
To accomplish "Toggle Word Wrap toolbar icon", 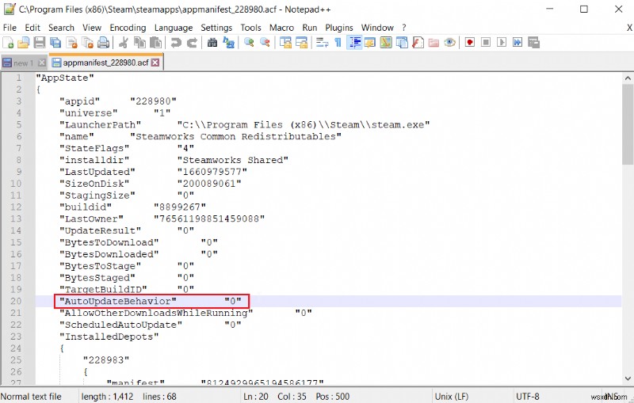I will 322,43.
